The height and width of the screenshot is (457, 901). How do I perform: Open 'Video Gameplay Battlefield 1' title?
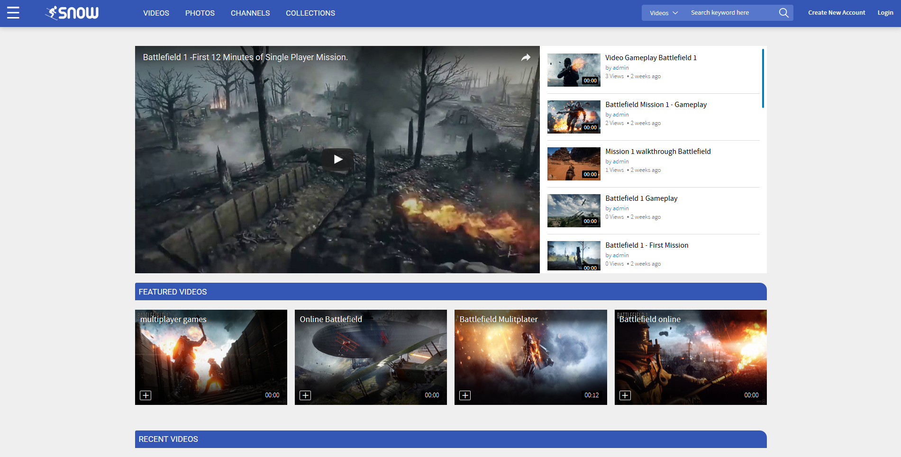(651, 58)
